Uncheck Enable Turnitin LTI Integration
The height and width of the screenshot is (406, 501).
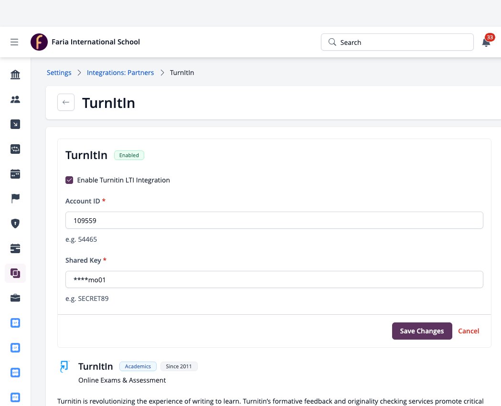click(x=69, y=180)
